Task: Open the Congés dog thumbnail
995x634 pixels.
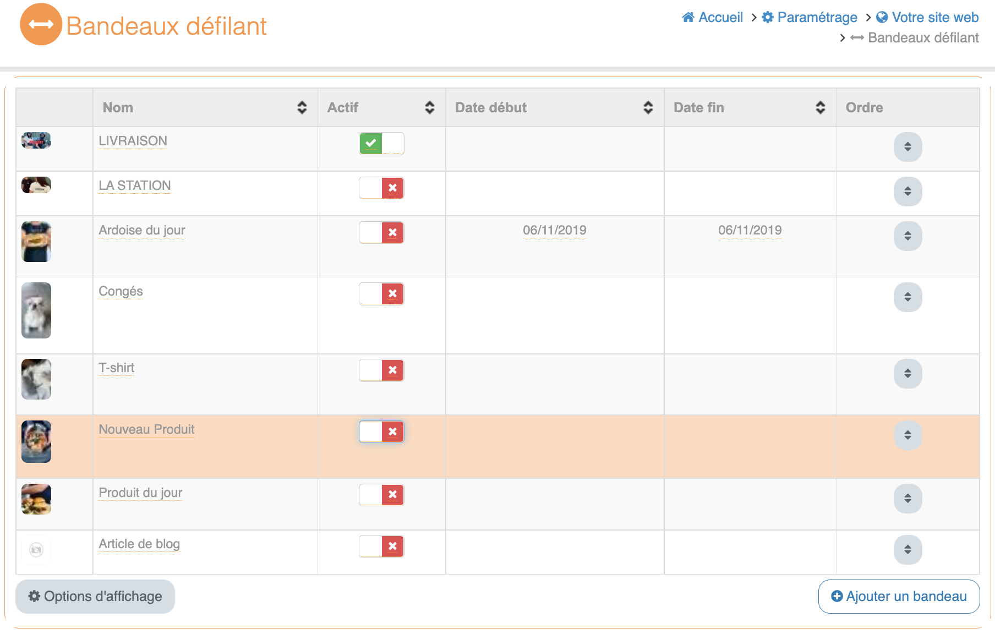Action: (36, 310)
